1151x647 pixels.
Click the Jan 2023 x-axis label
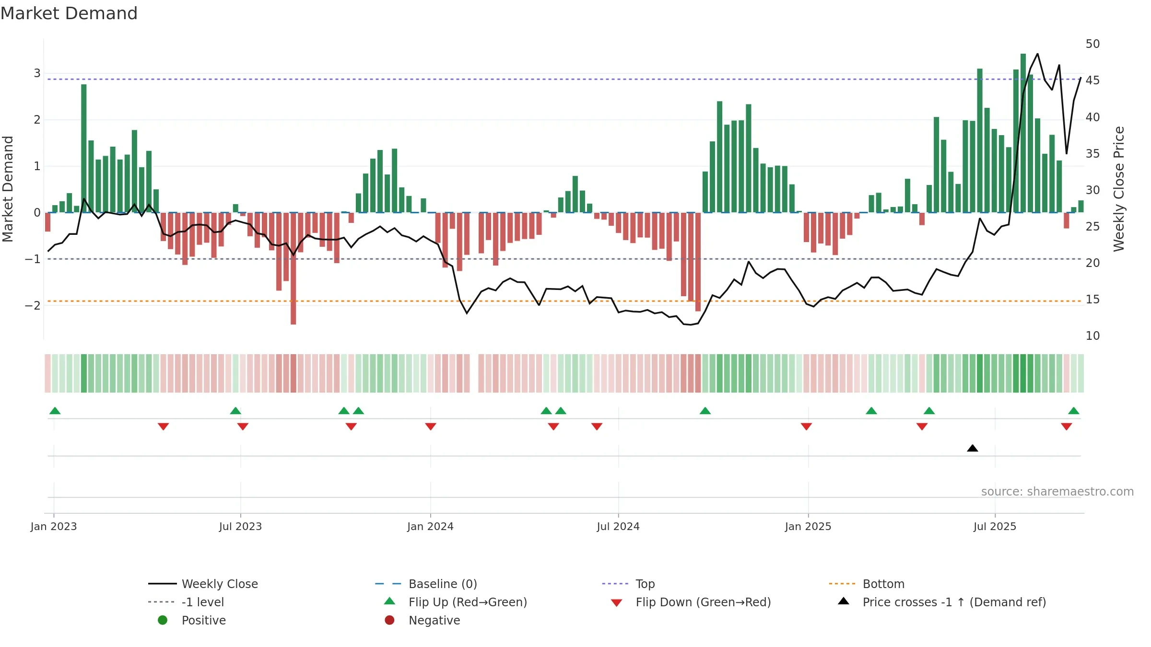click(54, 527)
